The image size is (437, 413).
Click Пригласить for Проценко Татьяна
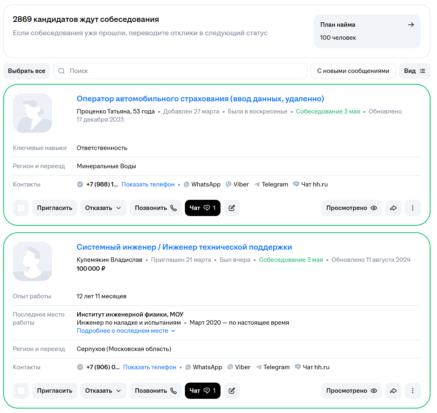point(55,208)
